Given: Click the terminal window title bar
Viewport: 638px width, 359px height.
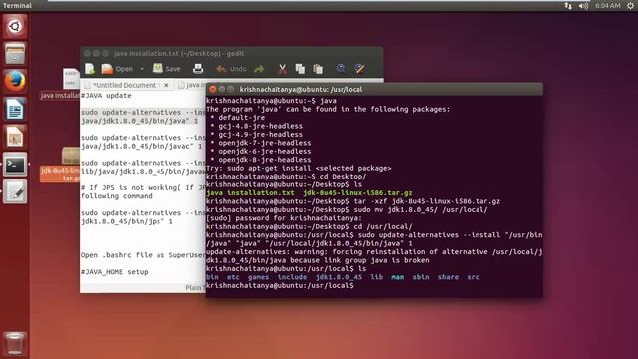Looking at the screenshot, I should tap(375, 89).
